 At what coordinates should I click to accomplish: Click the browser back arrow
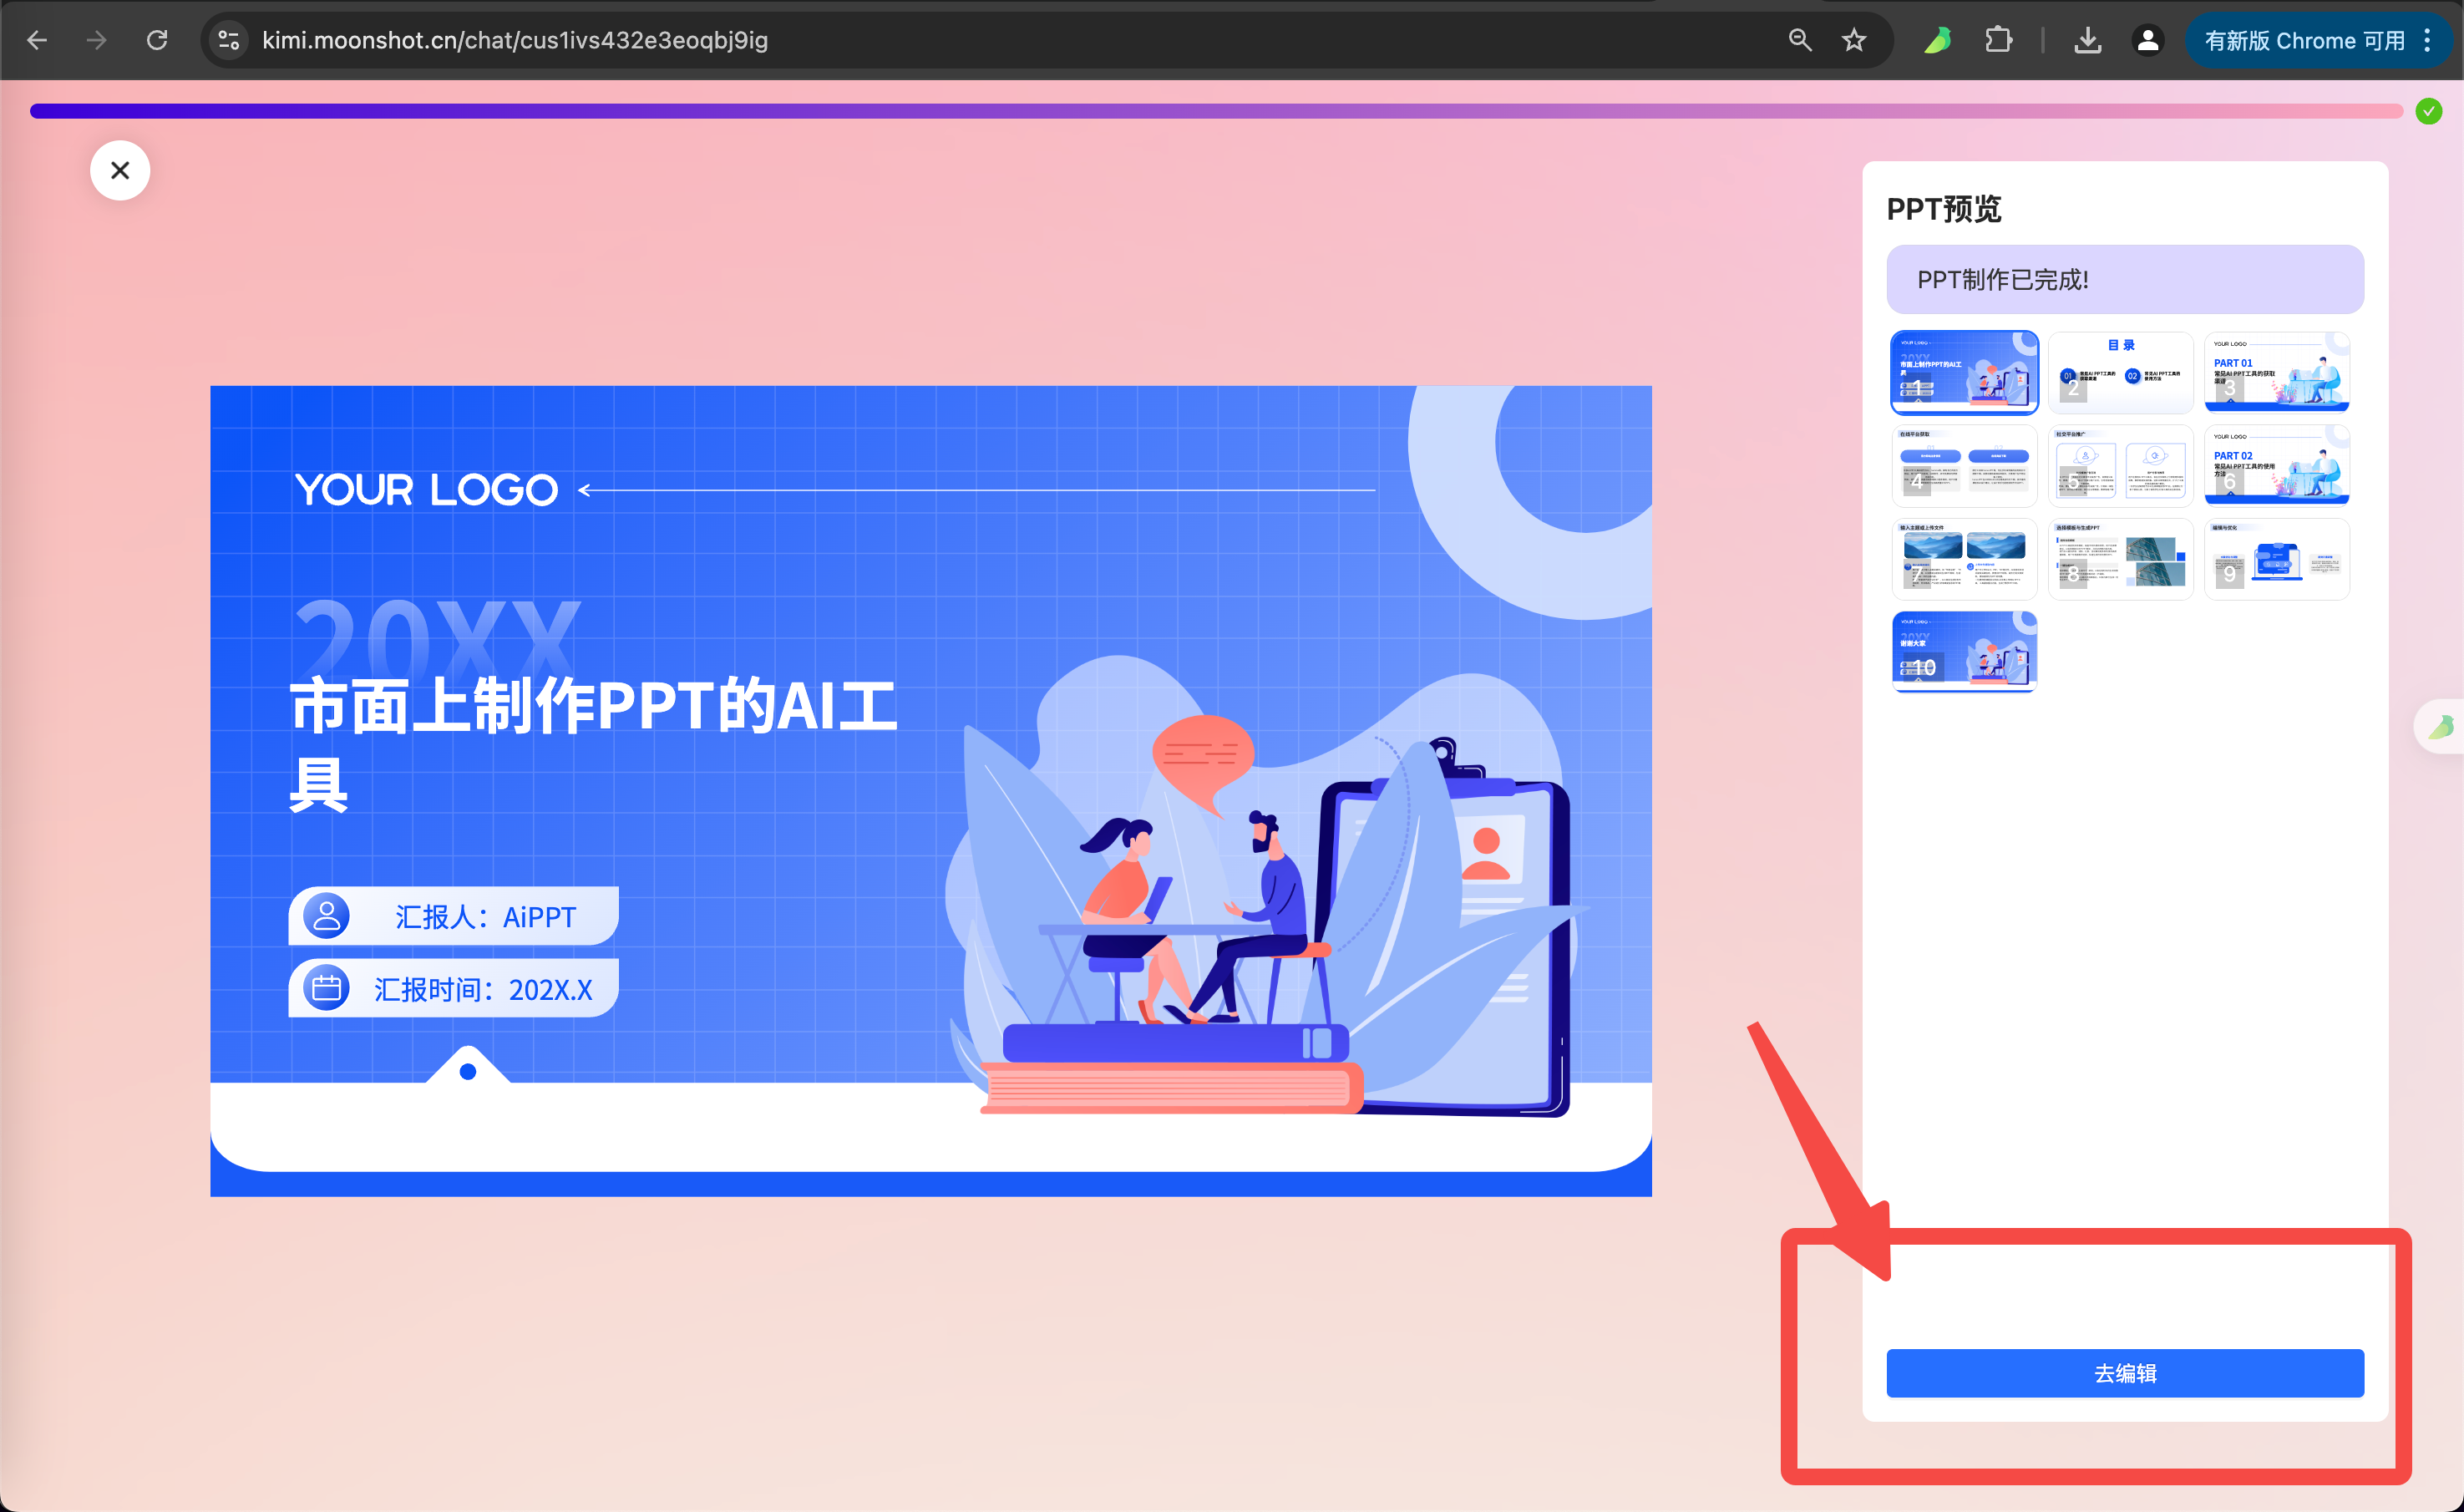pos(37,40)
